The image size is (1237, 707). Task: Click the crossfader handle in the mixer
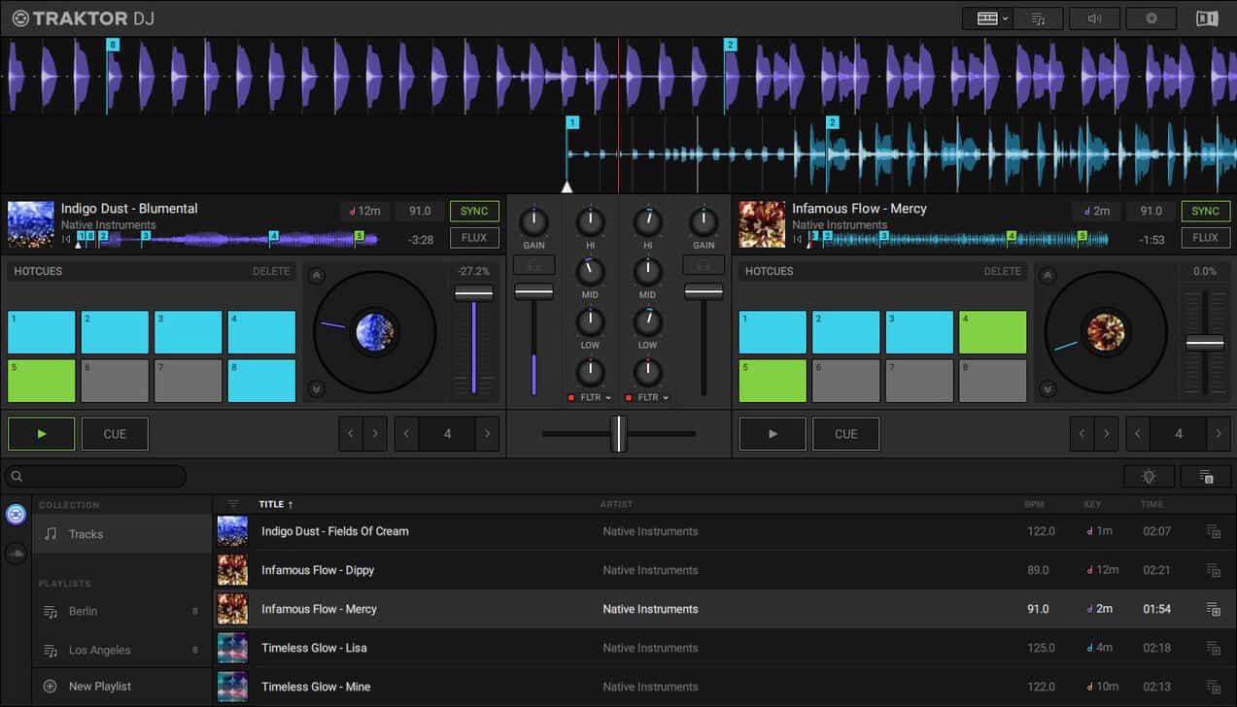618,434
